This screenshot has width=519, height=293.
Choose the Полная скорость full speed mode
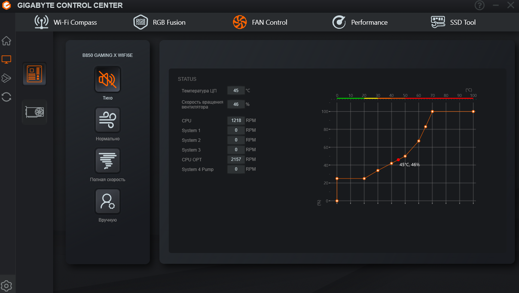click(x=108, y=161)
